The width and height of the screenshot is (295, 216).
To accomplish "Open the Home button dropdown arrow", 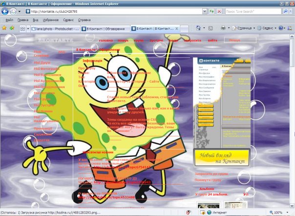I will click(204, 28).
